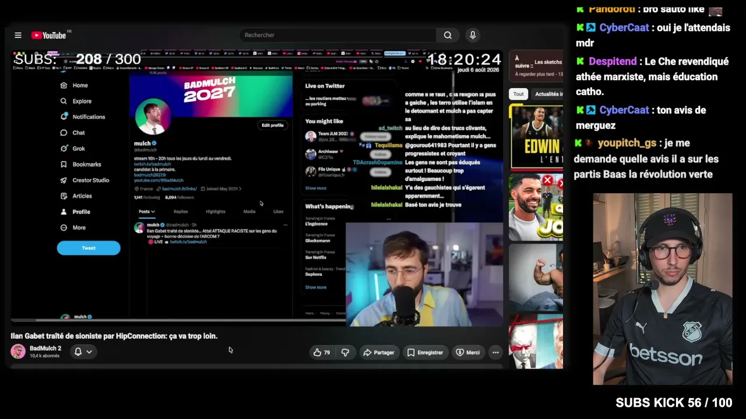The height and width of the screenshot is (419, 746).
Task: Click Despitend username in the chat
Action: [613, 61]
